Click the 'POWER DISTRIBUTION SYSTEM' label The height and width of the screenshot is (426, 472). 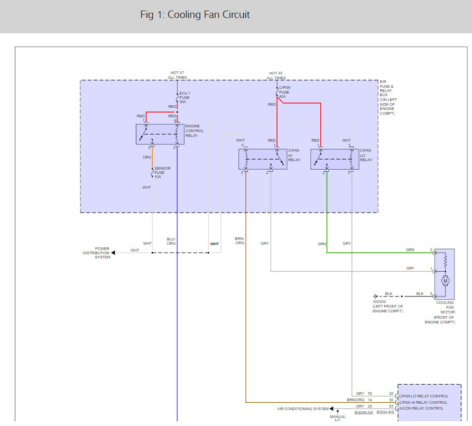tap(97, 253)
